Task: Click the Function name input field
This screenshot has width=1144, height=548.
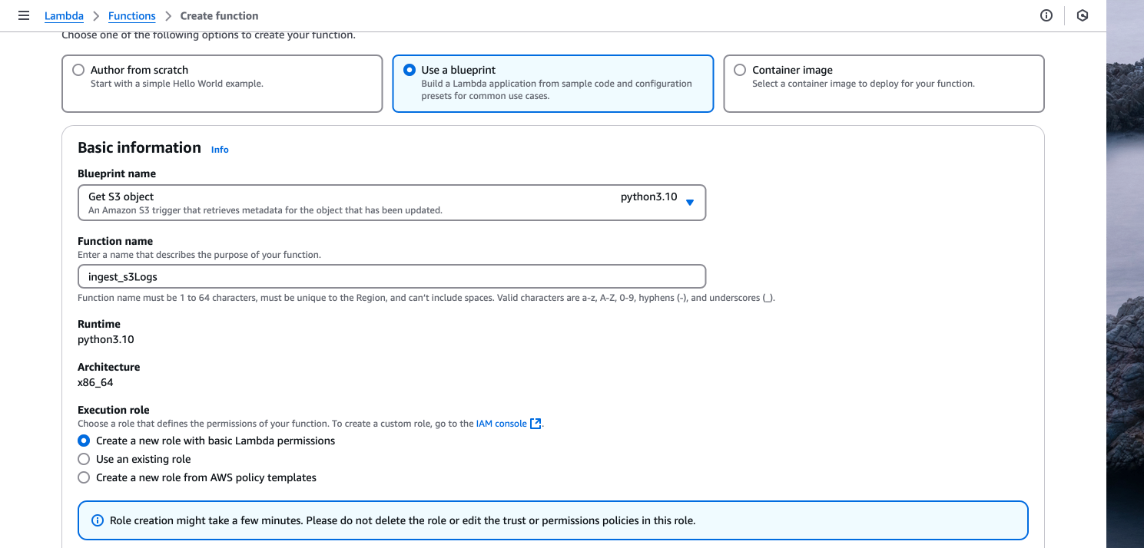Action: 392,276
